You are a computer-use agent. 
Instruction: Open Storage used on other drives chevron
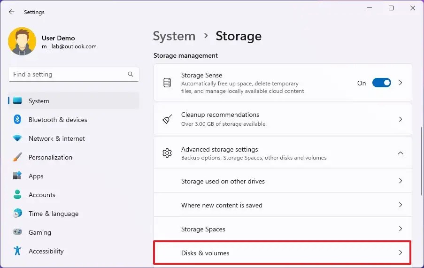click(x=401, y=181)
